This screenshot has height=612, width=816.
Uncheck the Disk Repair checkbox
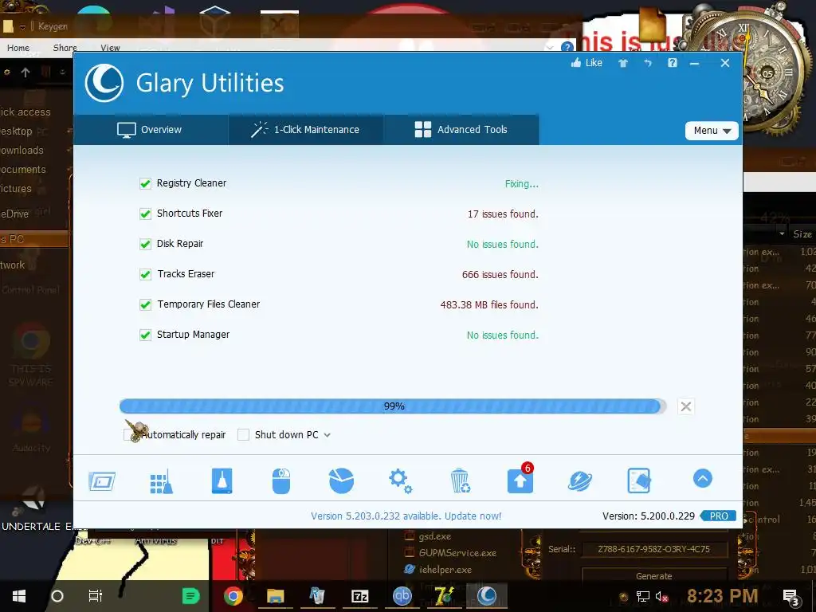pos(145,244)
